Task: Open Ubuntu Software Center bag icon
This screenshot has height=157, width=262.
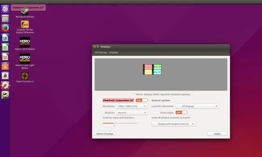Action: click(5, 66)
